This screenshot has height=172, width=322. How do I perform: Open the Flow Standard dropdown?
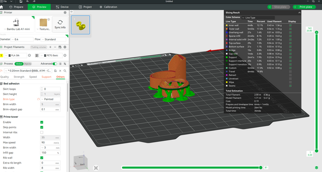tap(54, 39)
